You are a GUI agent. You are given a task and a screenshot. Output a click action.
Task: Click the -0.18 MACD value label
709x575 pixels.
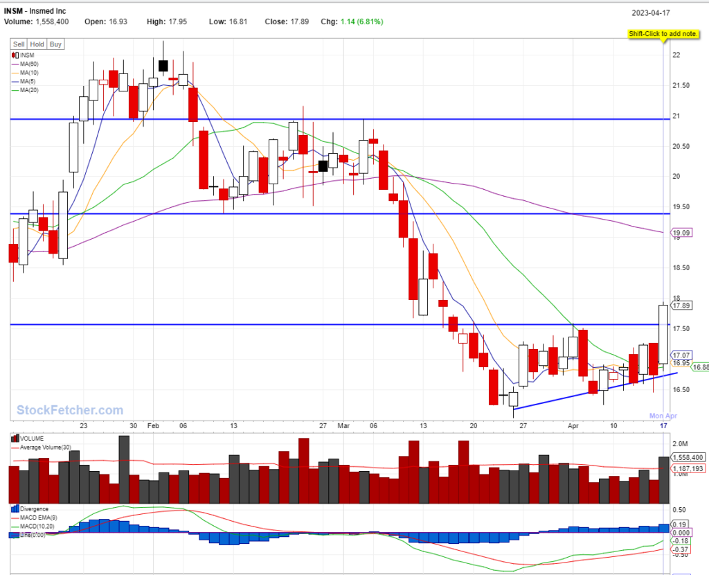click(x=680, y=541)
